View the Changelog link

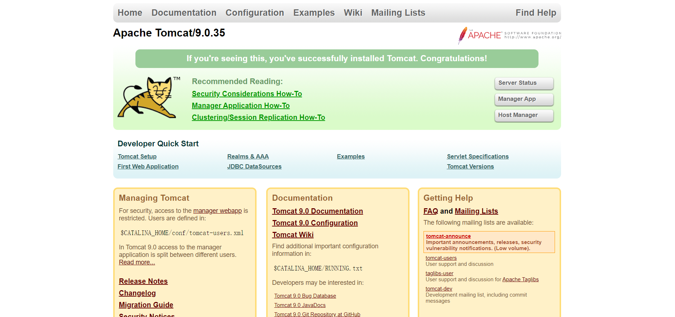click(137, 293)
